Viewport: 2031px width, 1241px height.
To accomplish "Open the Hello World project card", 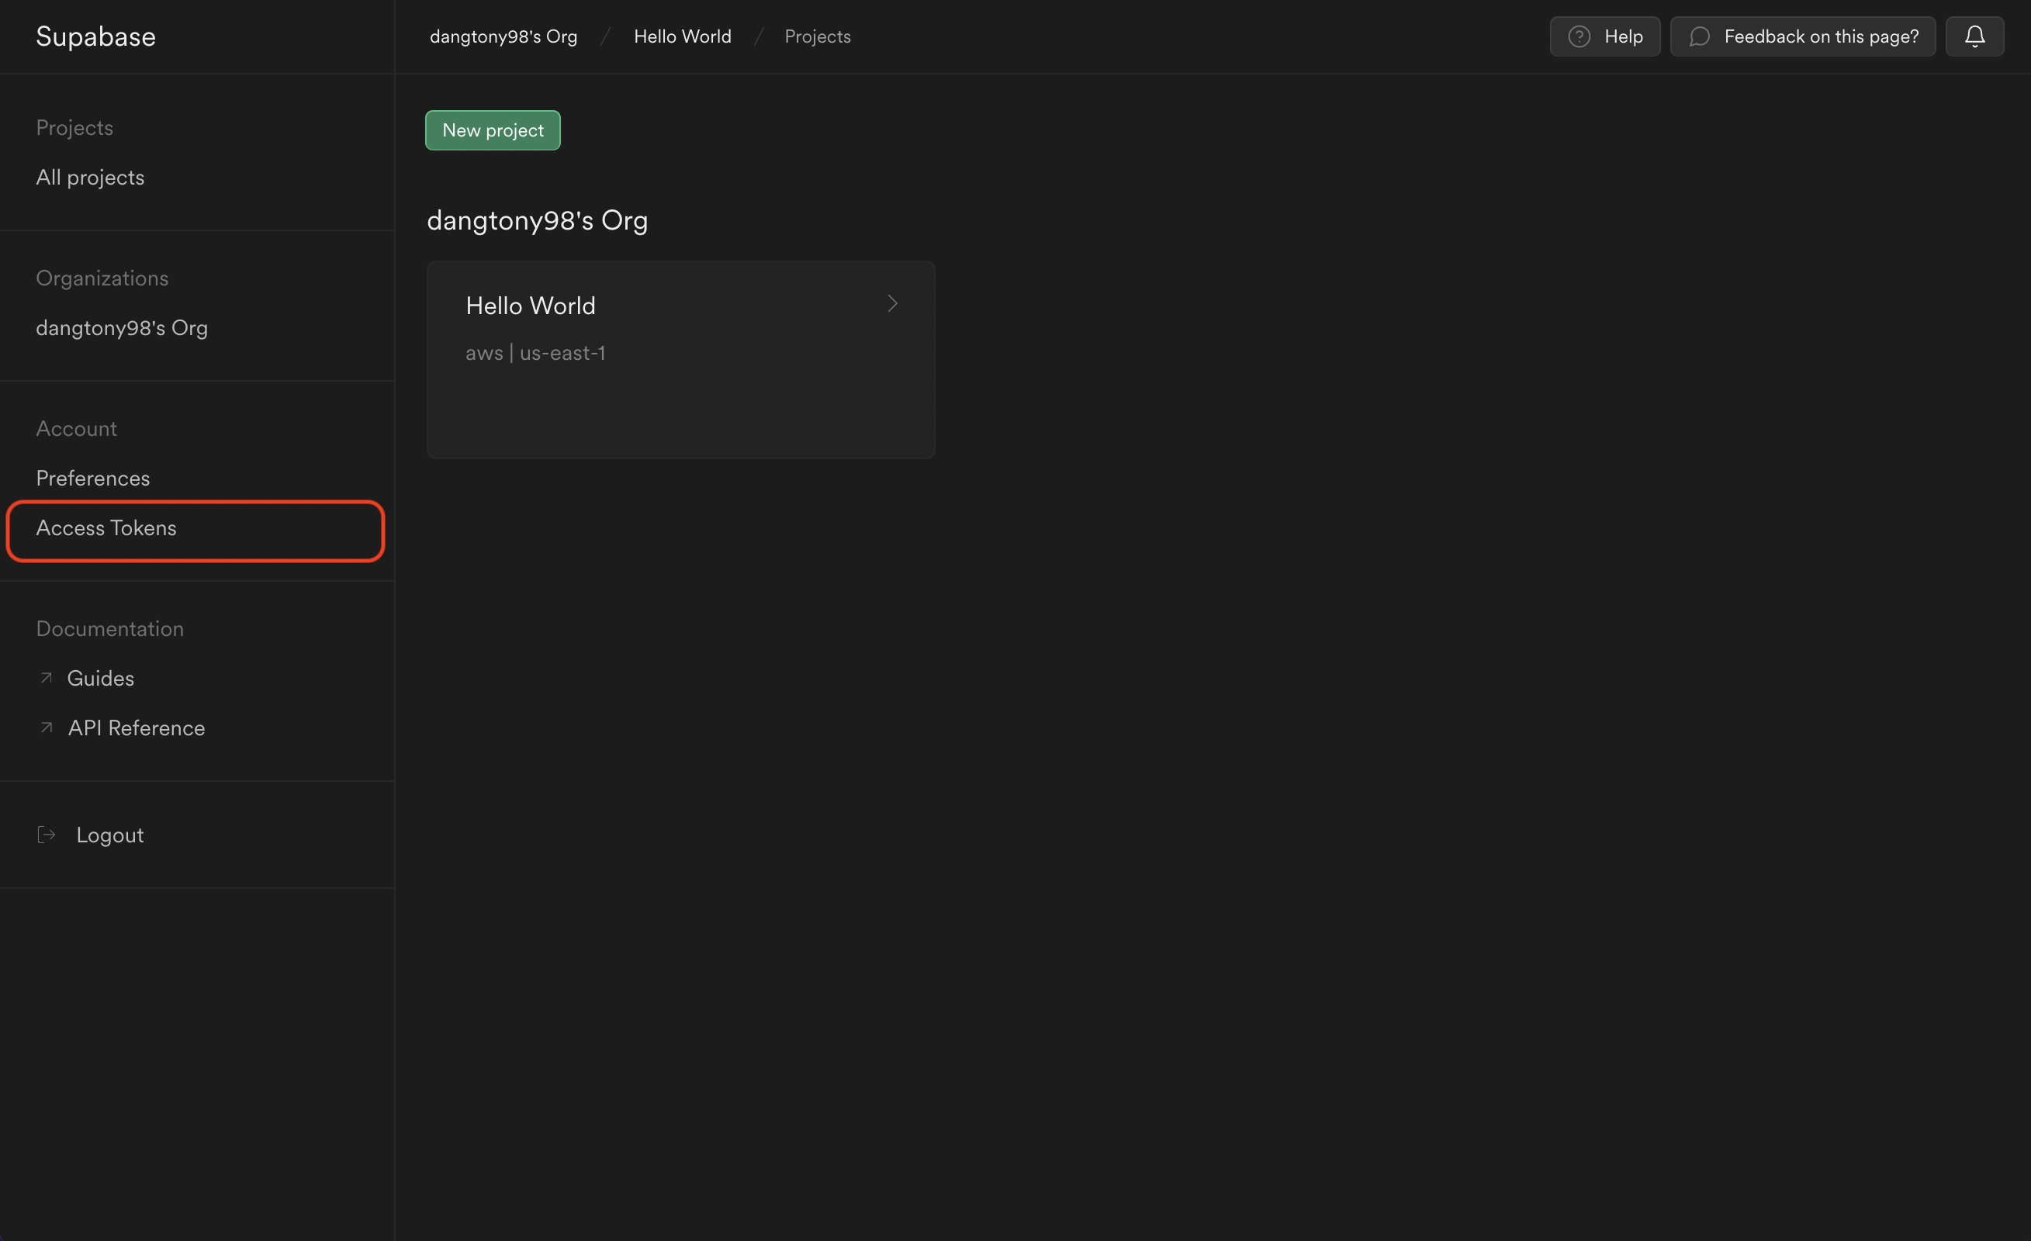I will 680,359.
